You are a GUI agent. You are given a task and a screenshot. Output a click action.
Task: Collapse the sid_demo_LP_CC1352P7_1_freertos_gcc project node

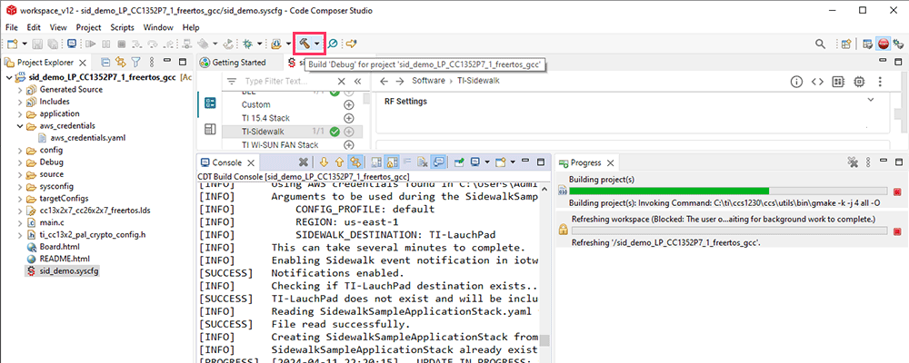9,77
